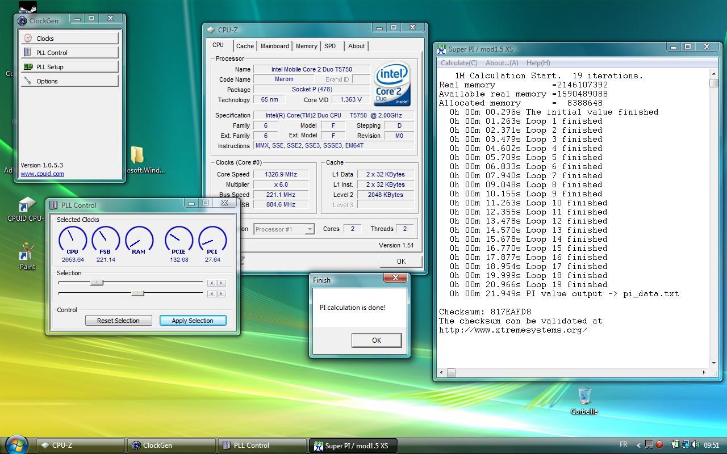Viewport: 727px width, 454px height.
Task: Click the PLL Control title bar icon
Action: [x=53, y=205]
